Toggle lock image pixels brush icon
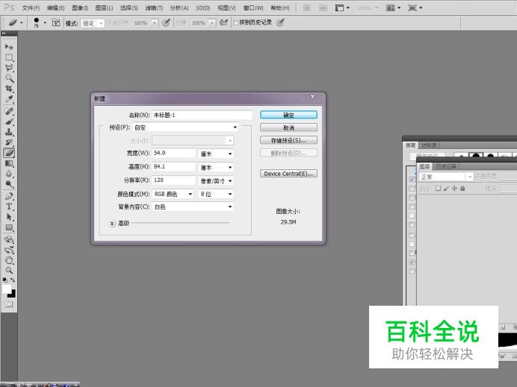Image resolution: width=517 pixels, height=387 pixels. [x=446, y=189]
